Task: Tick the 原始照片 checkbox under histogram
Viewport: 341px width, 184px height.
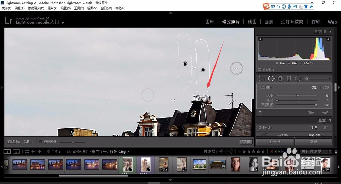Action: point(260,69)
